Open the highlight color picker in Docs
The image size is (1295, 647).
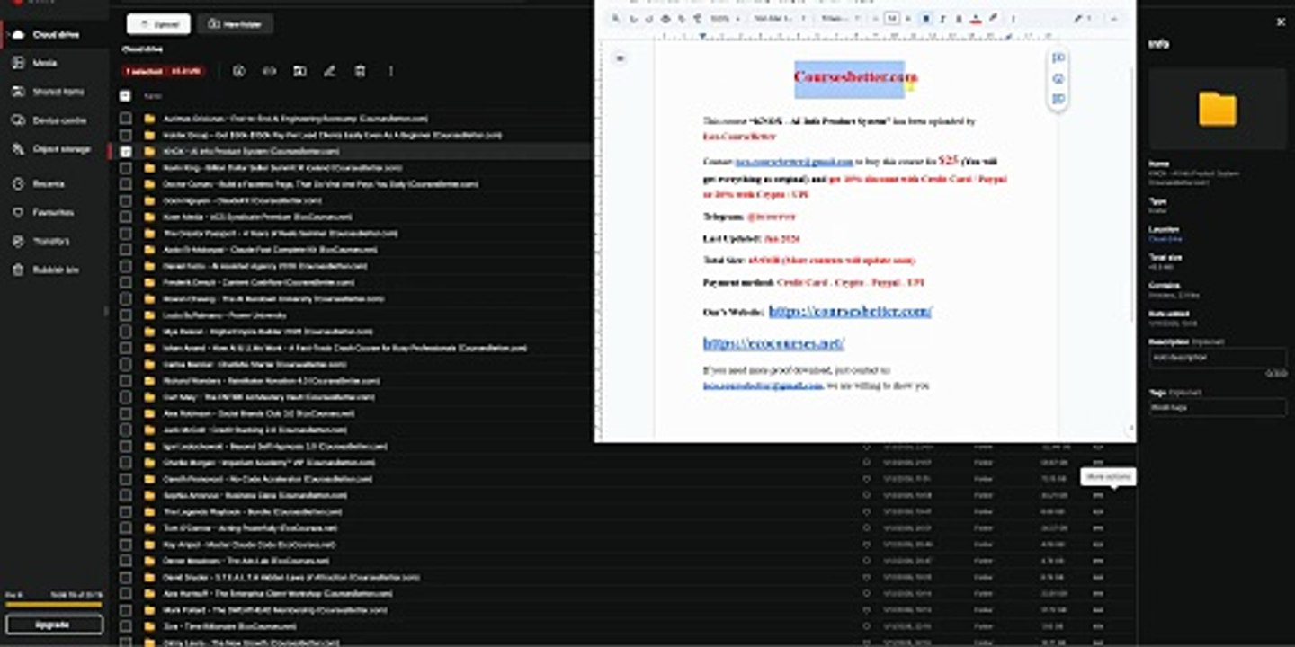(x=992, y=18)
